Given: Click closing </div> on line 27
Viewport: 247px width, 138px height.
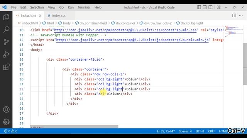Looking at the screenshot, I should coord(52,113).
